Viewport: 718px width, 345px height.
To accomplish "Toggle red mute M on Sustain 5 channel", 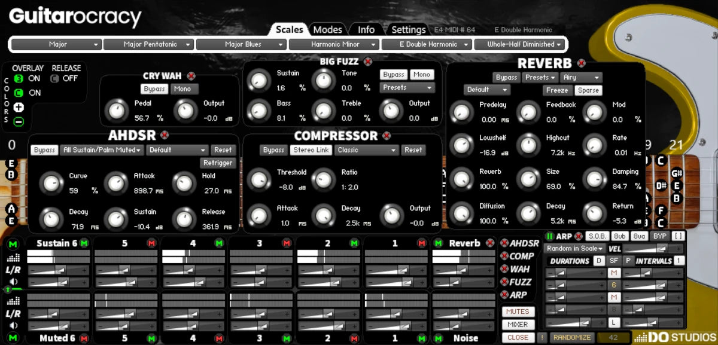I will [151, 243].
